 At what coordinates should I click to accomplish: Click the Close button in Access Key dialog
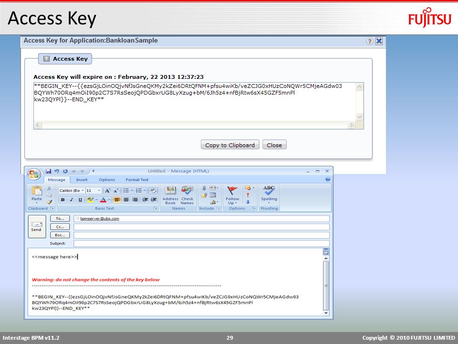pos(274,145)
